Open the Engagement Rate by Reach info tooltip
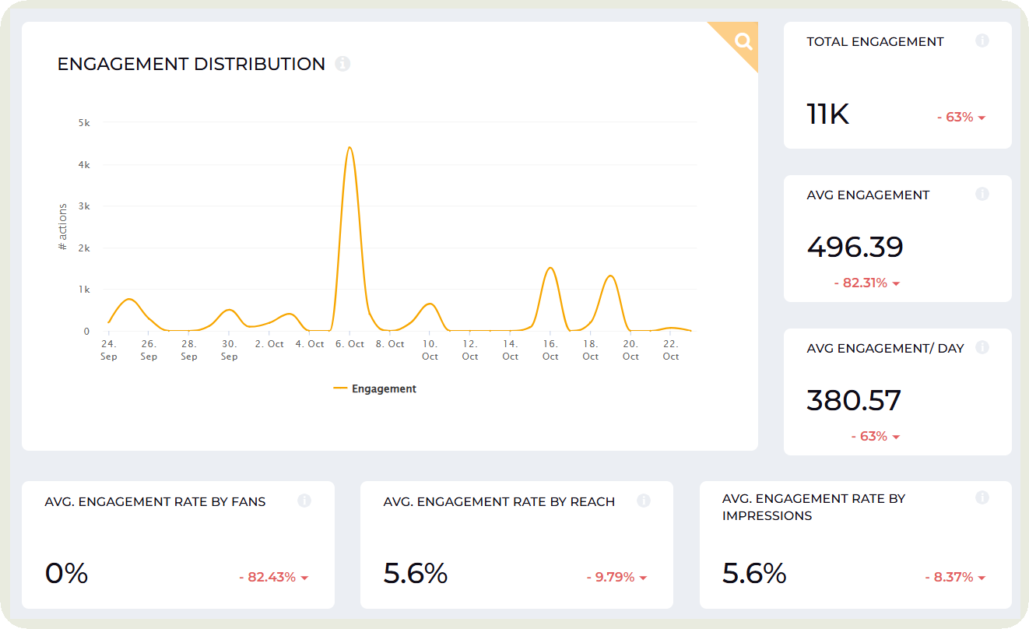The width and height of the screenshot is (1029, 629). point(644,501)
